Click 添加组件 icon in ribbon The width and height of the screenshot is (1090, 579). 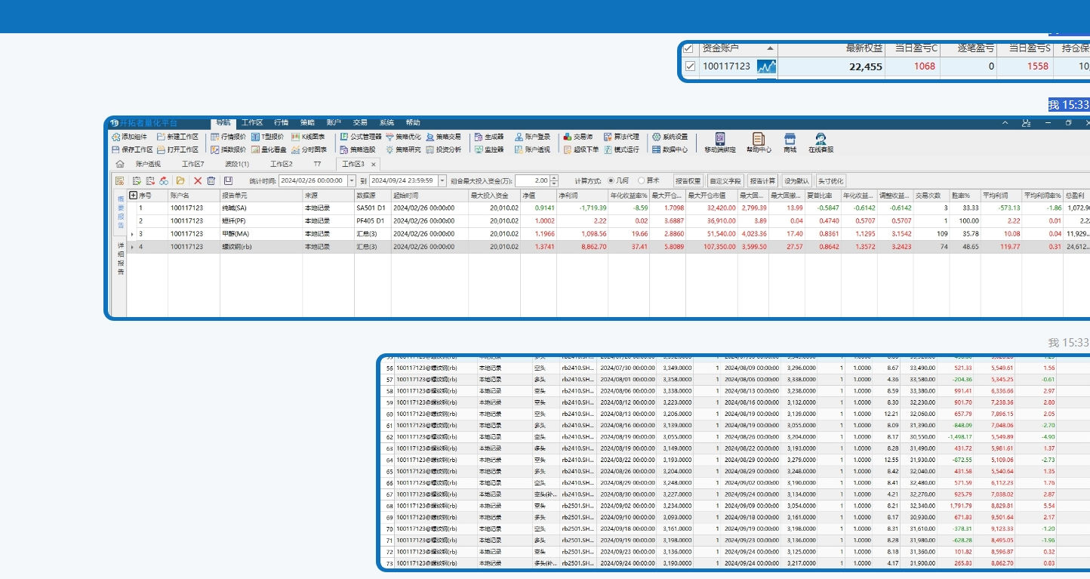point(115,137)
